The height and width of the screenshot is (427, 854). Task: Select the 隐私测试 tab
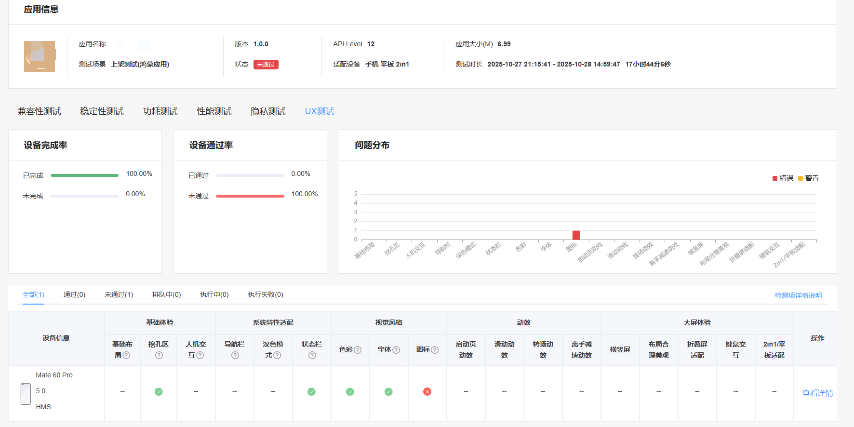pyautogui.click(x=268, y=111)
